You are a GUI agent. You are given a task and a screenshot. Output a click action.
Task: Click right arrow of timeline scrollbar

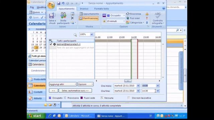[x=159, y=81]
